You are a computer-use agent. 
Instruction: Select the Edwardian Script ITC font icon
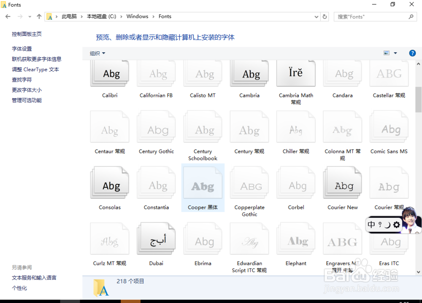coord(249,239)
